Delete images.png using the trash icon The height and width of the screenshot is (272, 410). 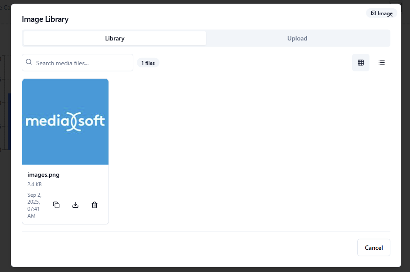(x=95, y=205)
